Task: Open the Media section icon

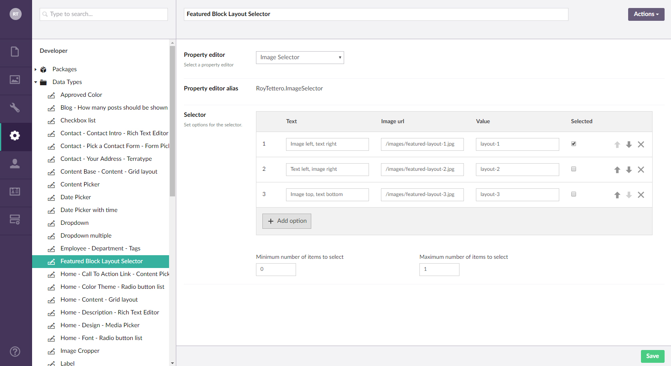Action: click(15, 80)
